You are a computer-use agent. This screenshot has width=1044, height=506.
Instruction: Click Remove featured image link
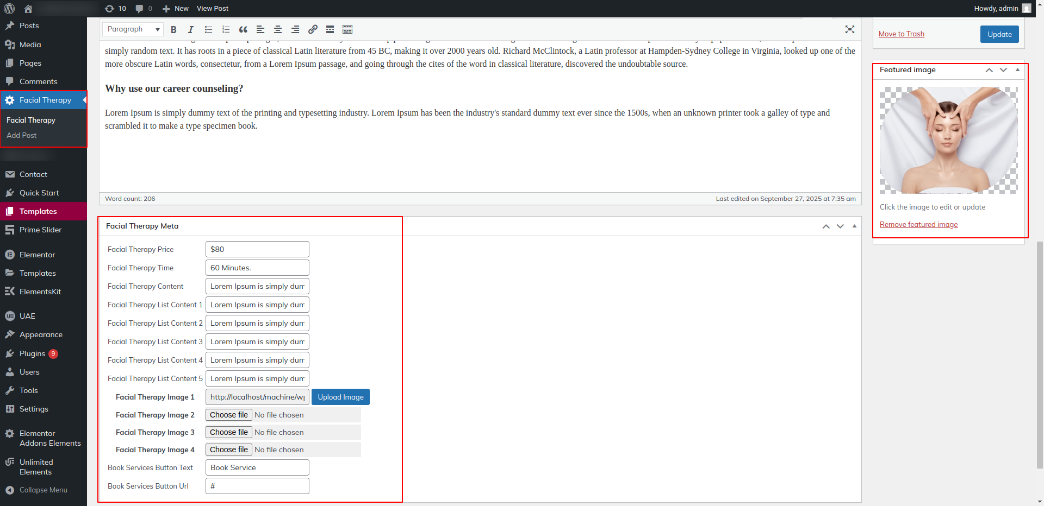(x=918, y=225)
